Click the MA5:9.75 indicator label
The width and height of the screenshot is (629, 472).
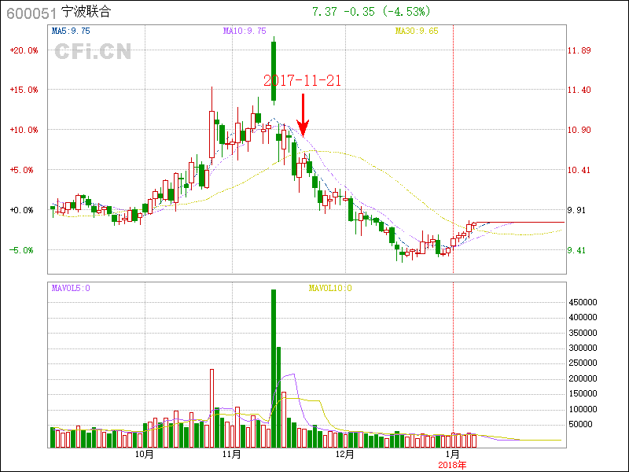point(72,31)
